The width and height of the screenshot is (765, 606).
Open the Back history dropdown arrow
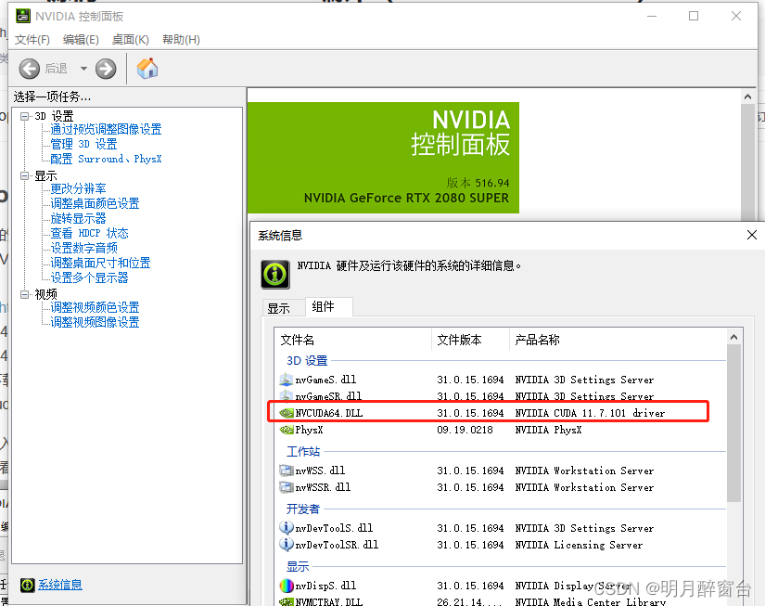(83, 69)
